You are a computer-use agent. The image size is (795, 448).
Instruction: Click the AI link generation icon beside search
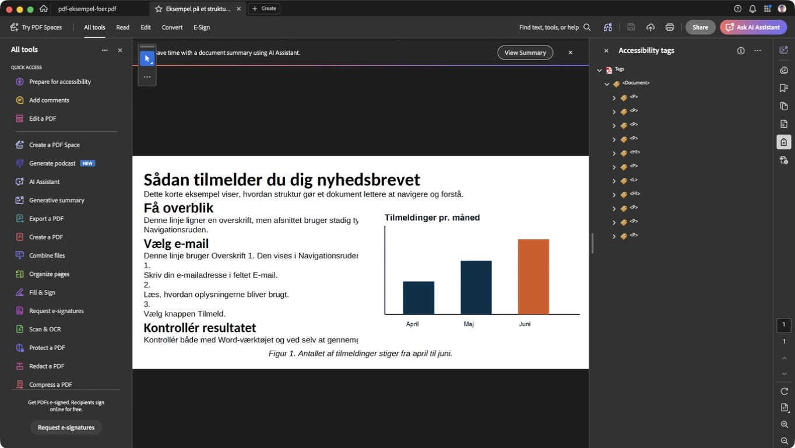pyautogui.click(x=608, y=27)
